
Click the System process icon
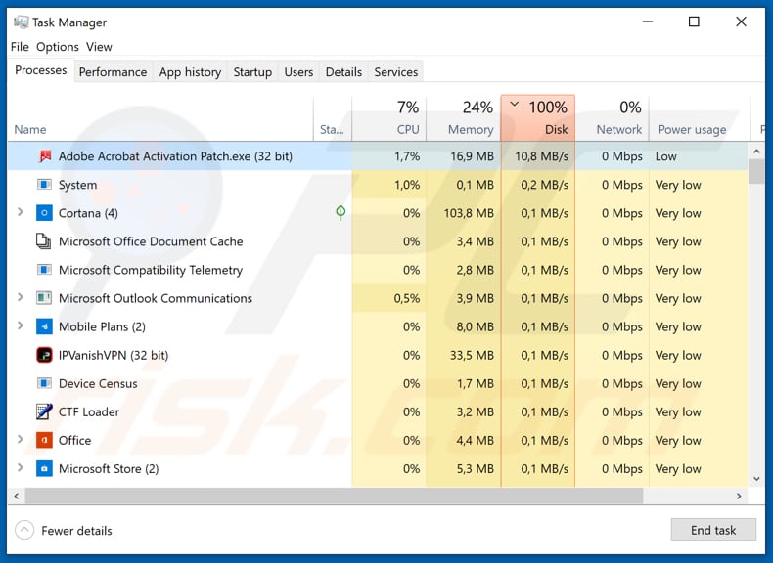click(x=44, y=185)
